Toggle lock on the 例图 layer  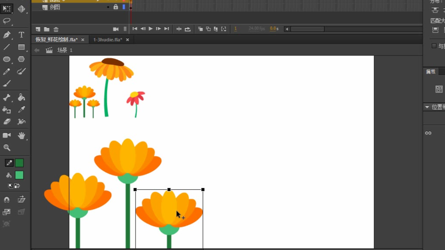point(116,7)
